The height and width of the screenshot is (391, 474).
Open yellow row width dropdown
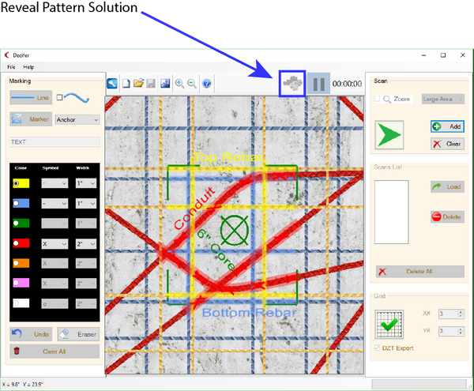click(86, 183)
